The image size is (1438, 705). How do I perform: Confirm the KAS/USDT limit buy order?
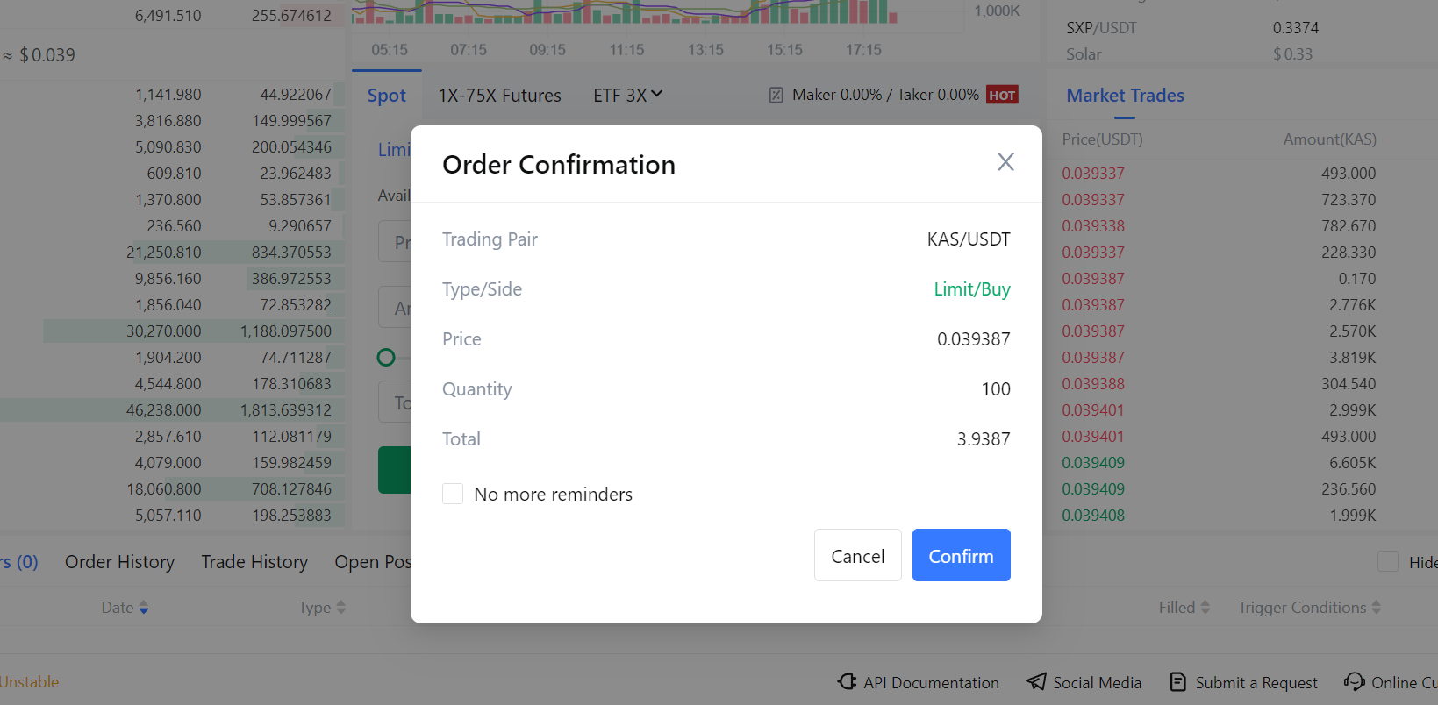961,555
